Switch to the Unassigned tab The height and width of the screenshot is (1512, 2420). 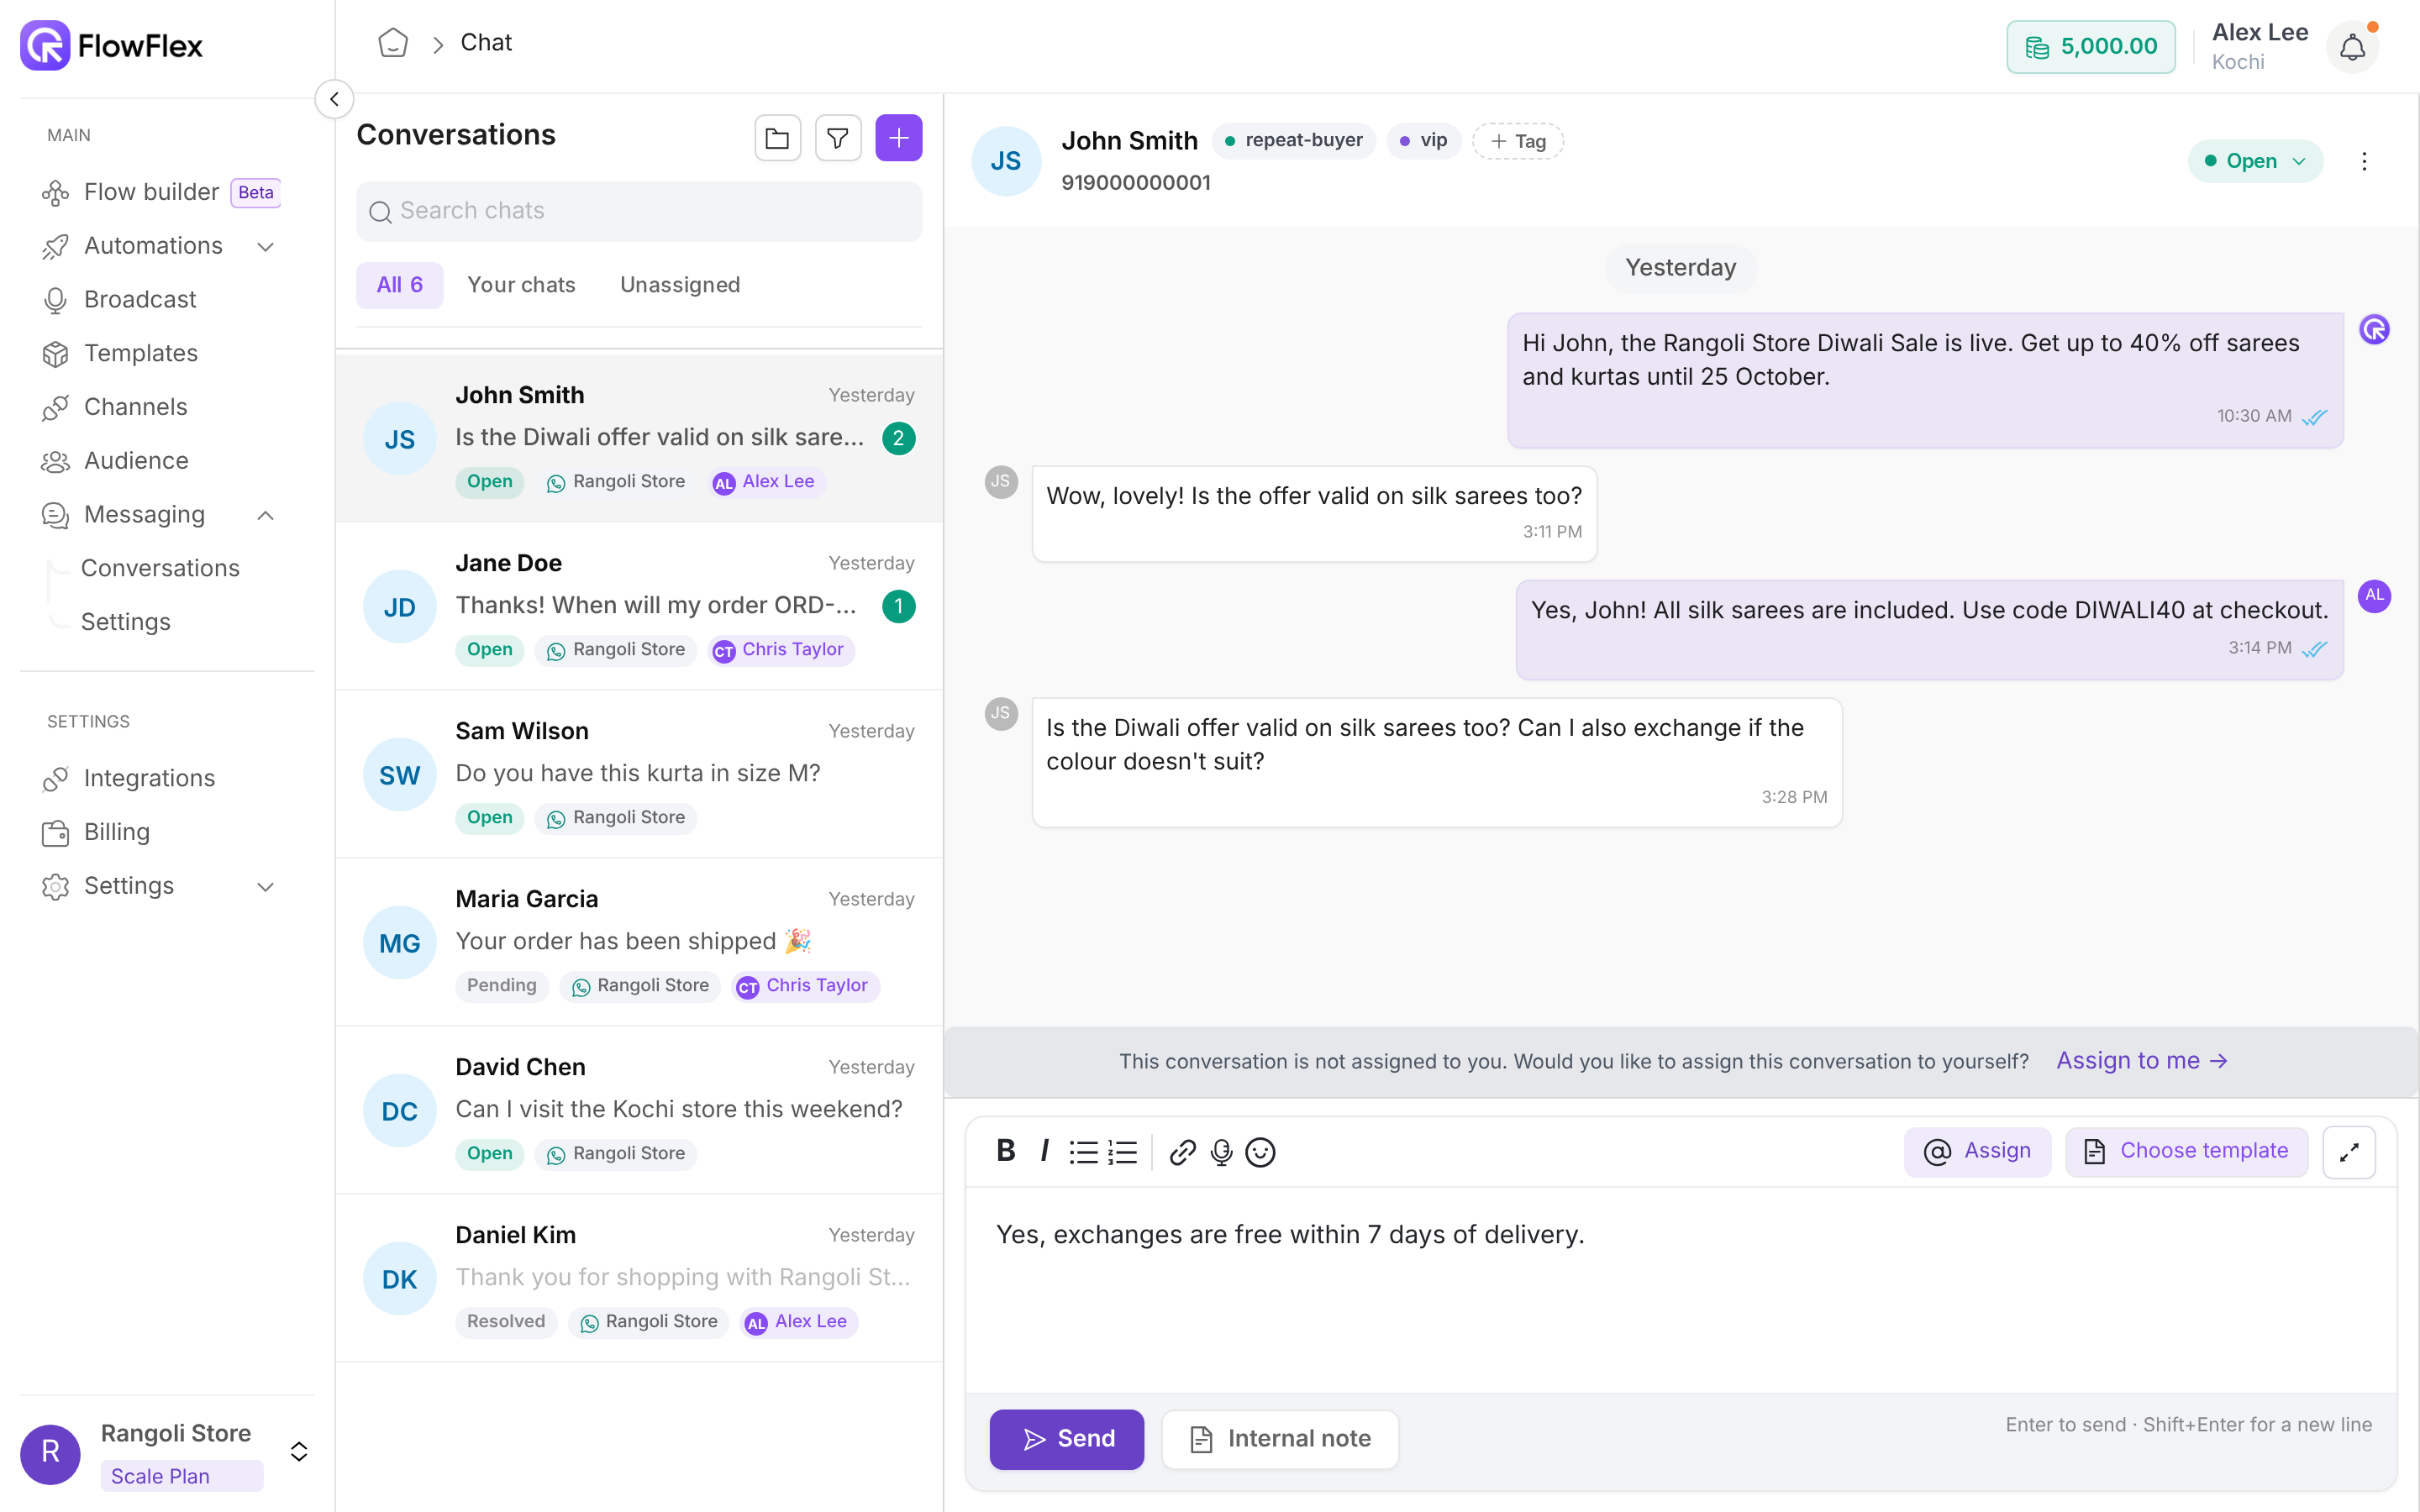680,285
